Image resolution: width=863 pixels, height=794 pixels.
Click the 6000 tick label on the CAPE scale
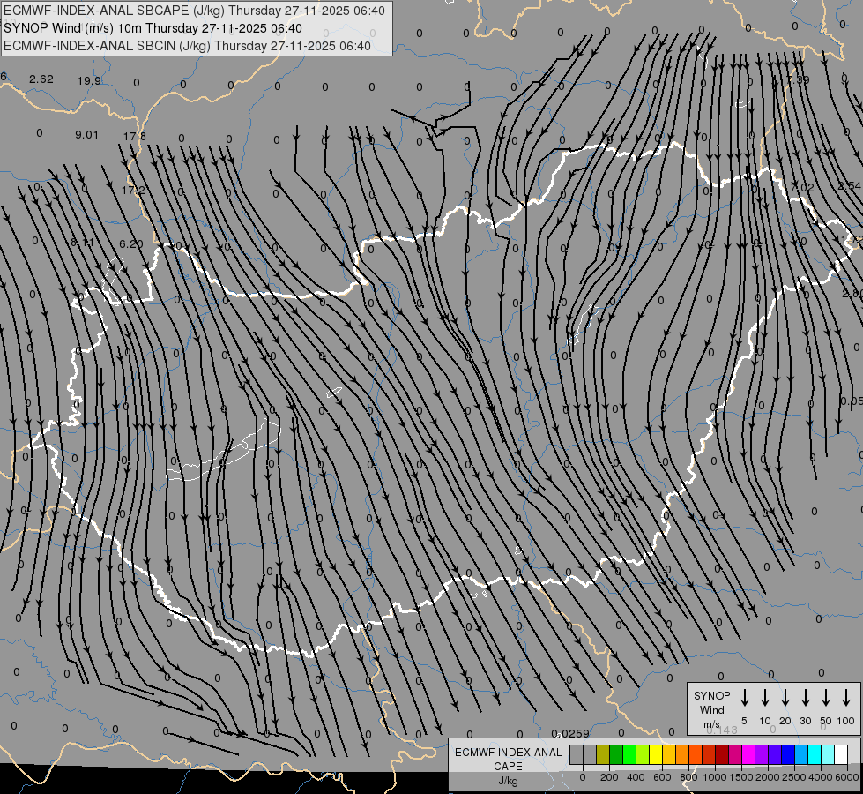tap(847, 777)
